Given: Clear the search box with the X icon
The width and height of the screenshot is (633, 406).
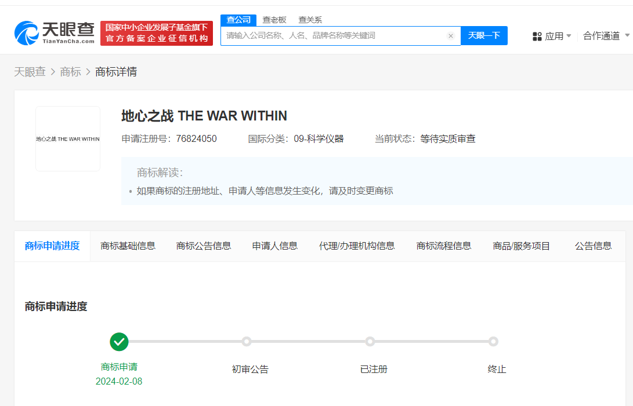Looking at the screenshot, I should pyautogui.click(x=451, y=35).
